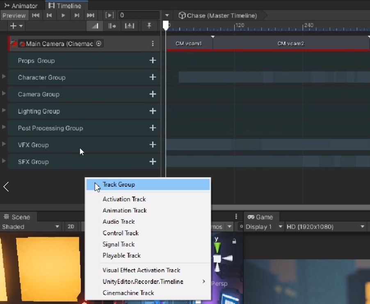Select the Ripple edit mode icon
Image resolution: width=370 pixels, height=304 pixels.
[112, 26]
